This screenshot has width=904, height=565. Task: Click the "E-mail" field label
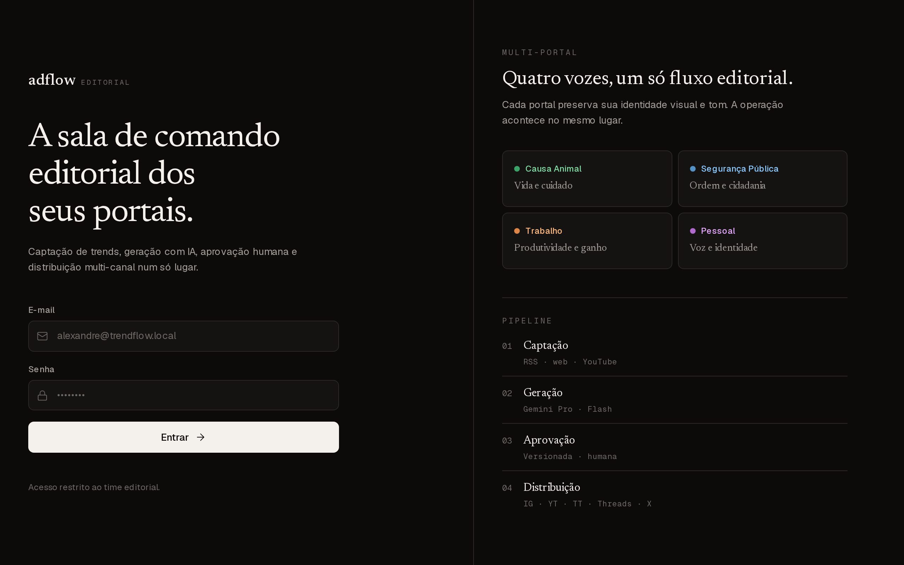click(41, 310)
